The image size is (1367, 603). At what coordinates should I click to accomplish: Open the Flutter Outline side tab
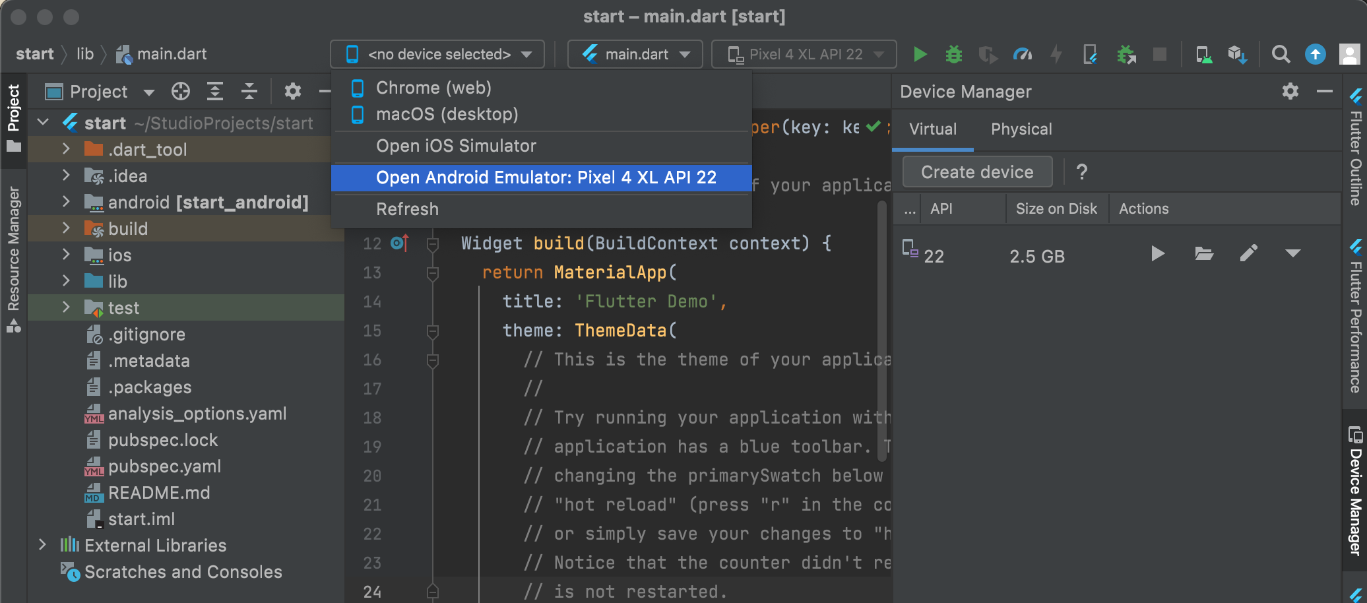point(1355,147)
